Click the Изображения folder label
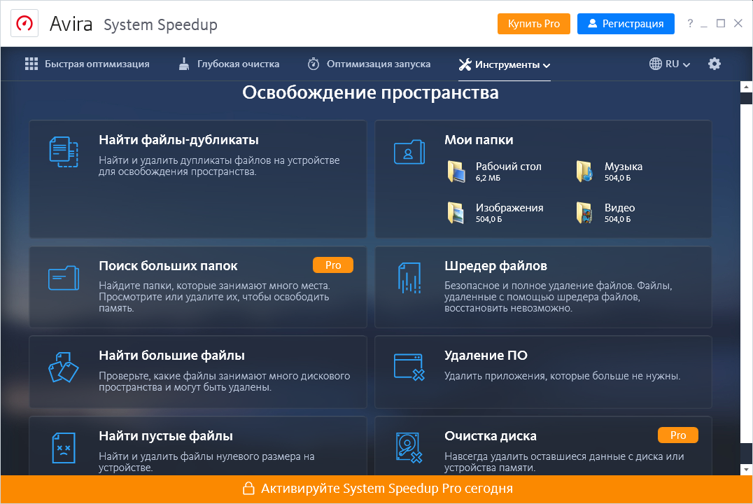The width and height of the screenshot is (753, 504). [x=509, y=208]
